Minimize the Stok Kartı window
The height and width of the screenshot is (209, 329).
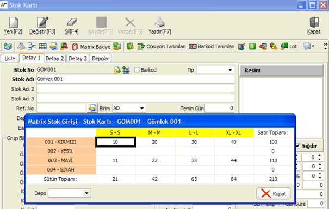click(x=301, y=5)
